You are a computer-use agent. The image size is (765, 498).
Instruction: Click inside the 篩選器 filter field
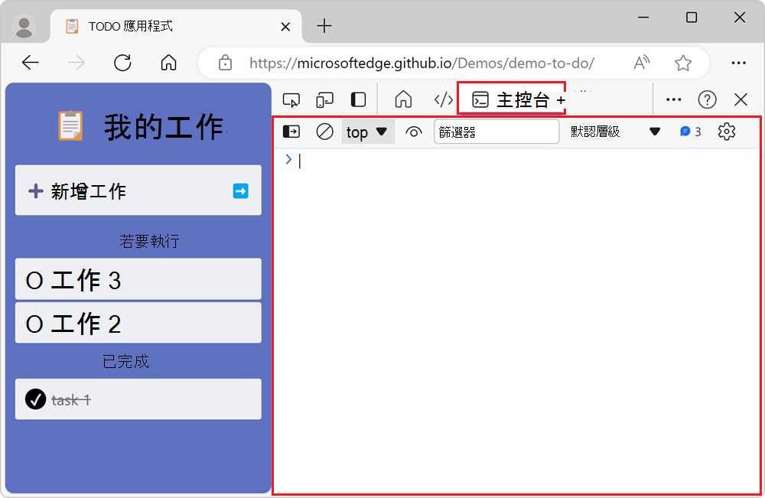pos(496,131)
